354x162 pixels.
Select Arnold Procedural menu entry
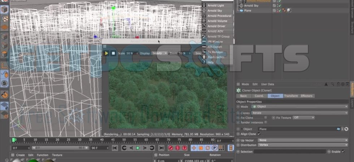pyautogui.click(x=220, y=16)
